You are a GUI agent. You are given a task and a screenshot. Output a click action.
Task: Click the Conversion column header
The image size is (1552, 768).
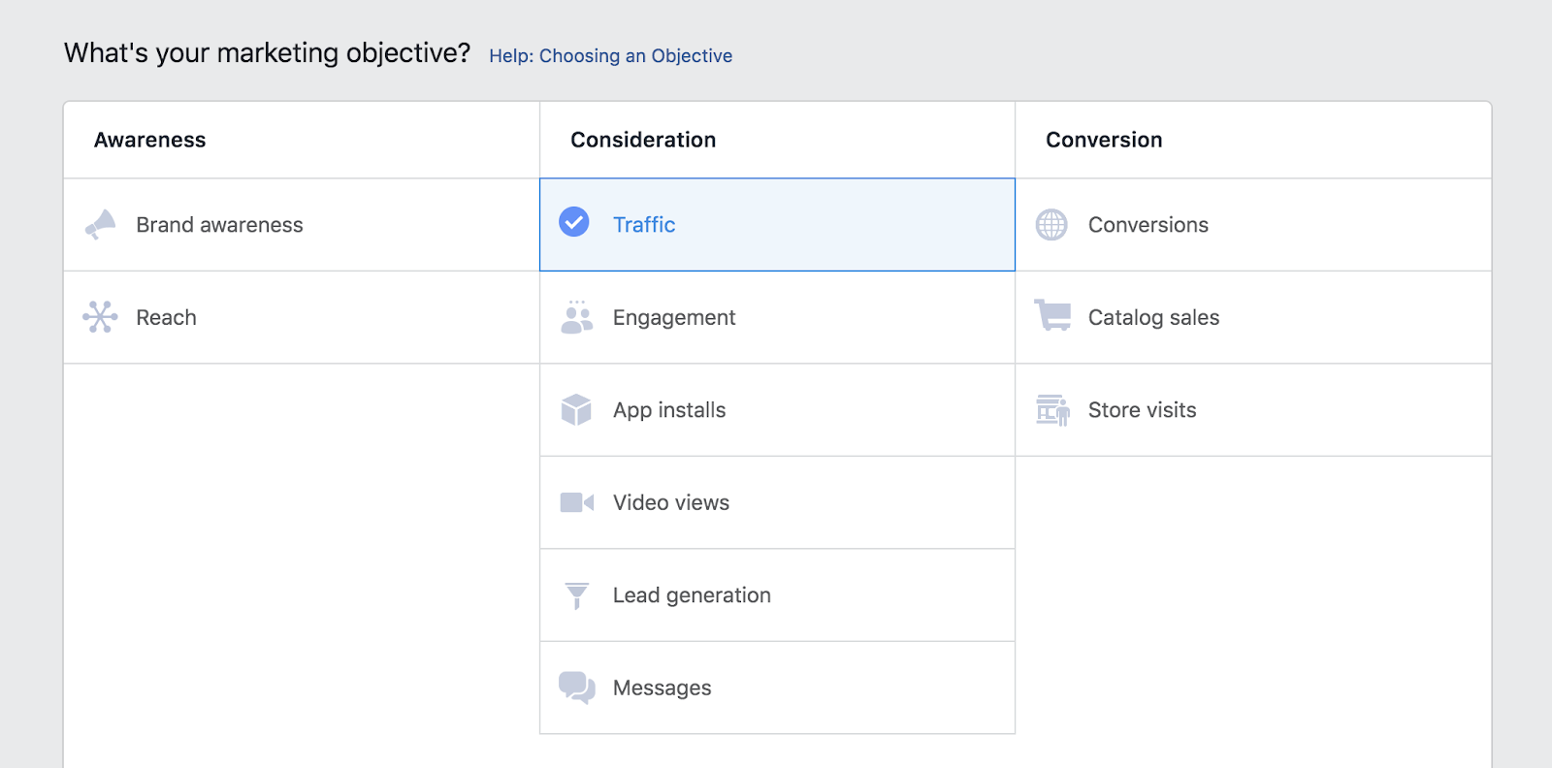click(x=1104, y=140)
